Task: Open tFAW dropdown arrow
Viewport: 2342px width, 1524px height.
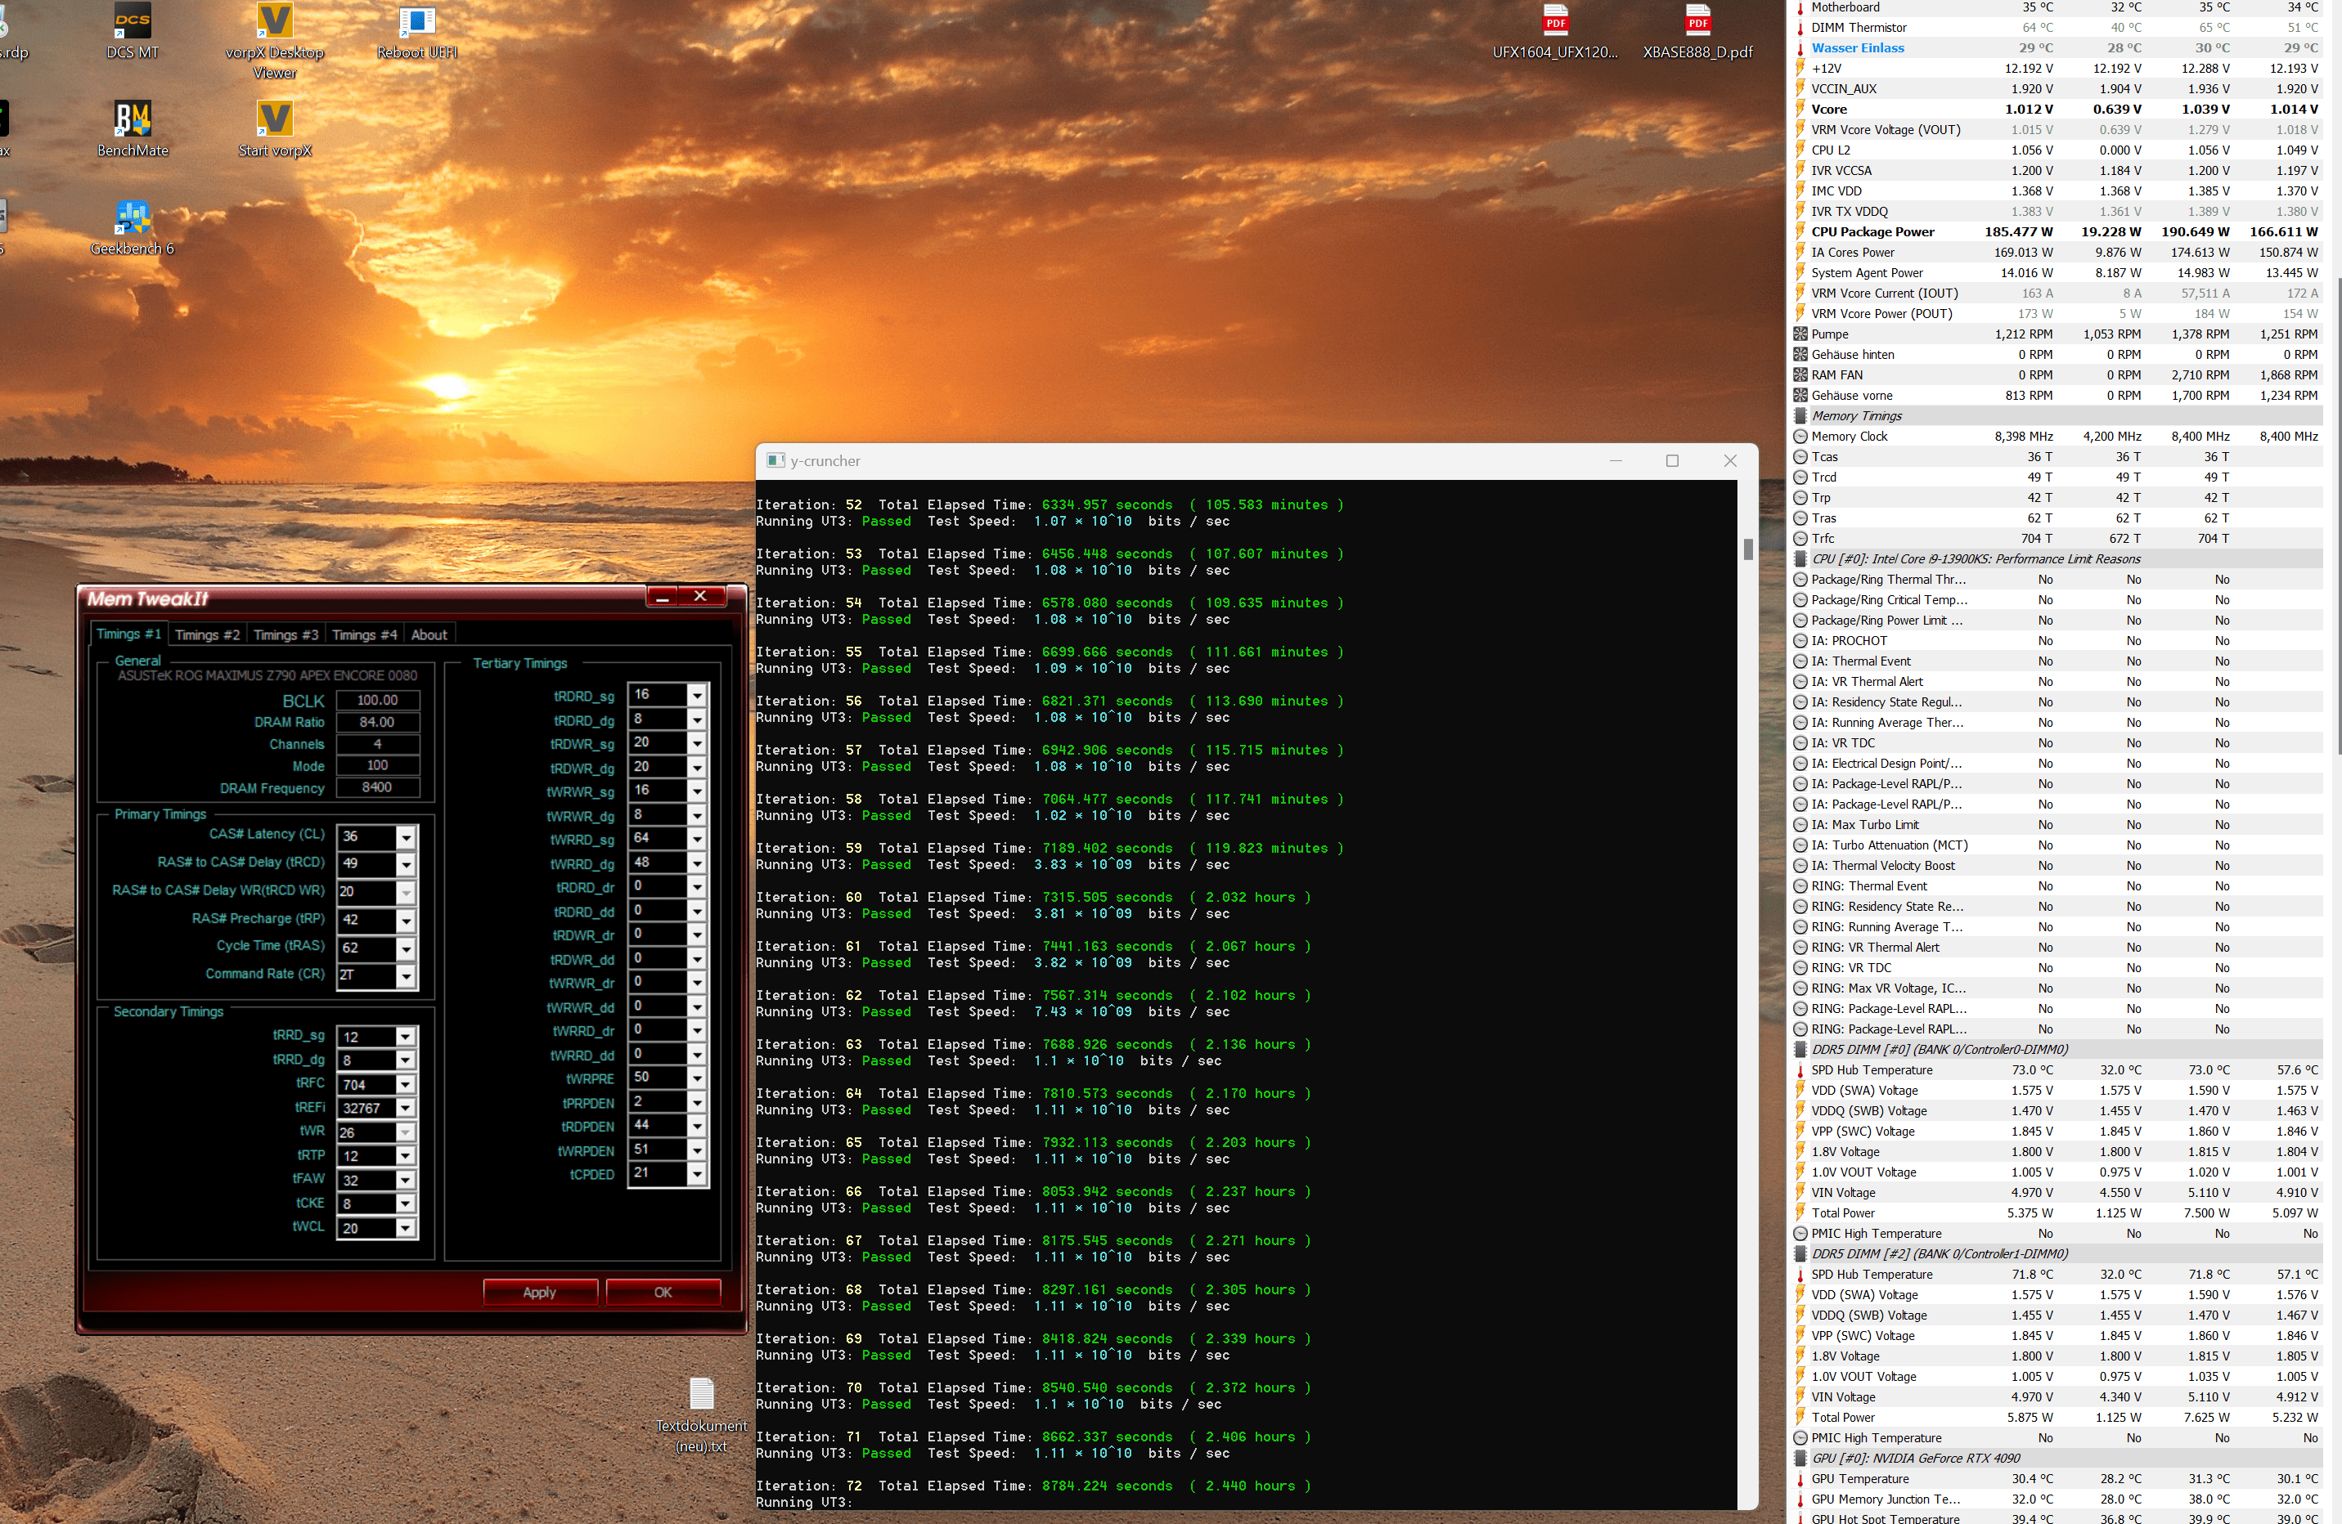Action: coord(406,1180)
